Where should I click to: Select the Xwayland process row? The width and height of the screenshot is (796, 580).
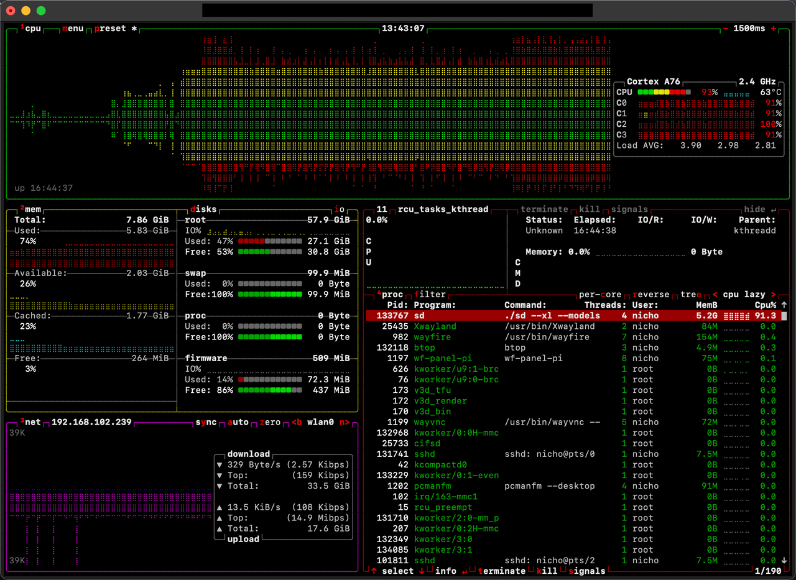(573, 326)
